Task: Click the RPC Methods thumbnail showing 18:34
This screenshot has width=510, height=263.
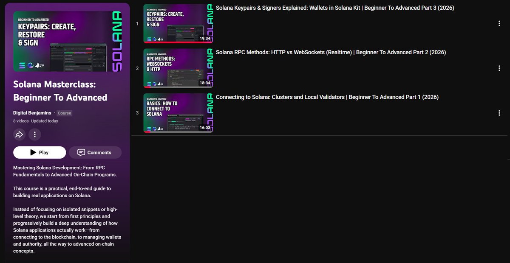Action: [178, 68]
